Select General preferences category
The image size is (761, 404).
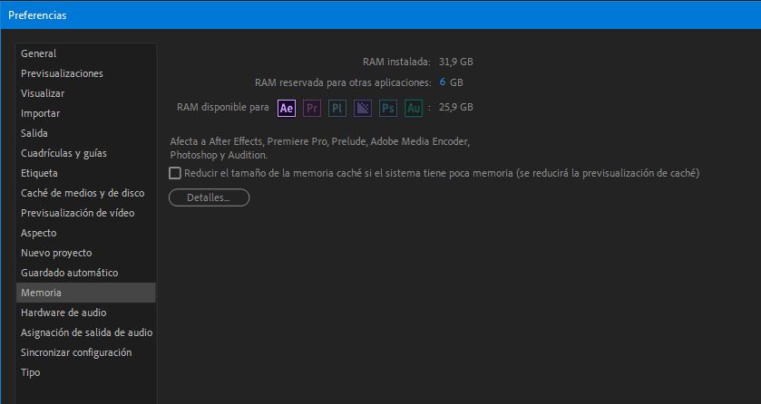(x=86, y=53)
